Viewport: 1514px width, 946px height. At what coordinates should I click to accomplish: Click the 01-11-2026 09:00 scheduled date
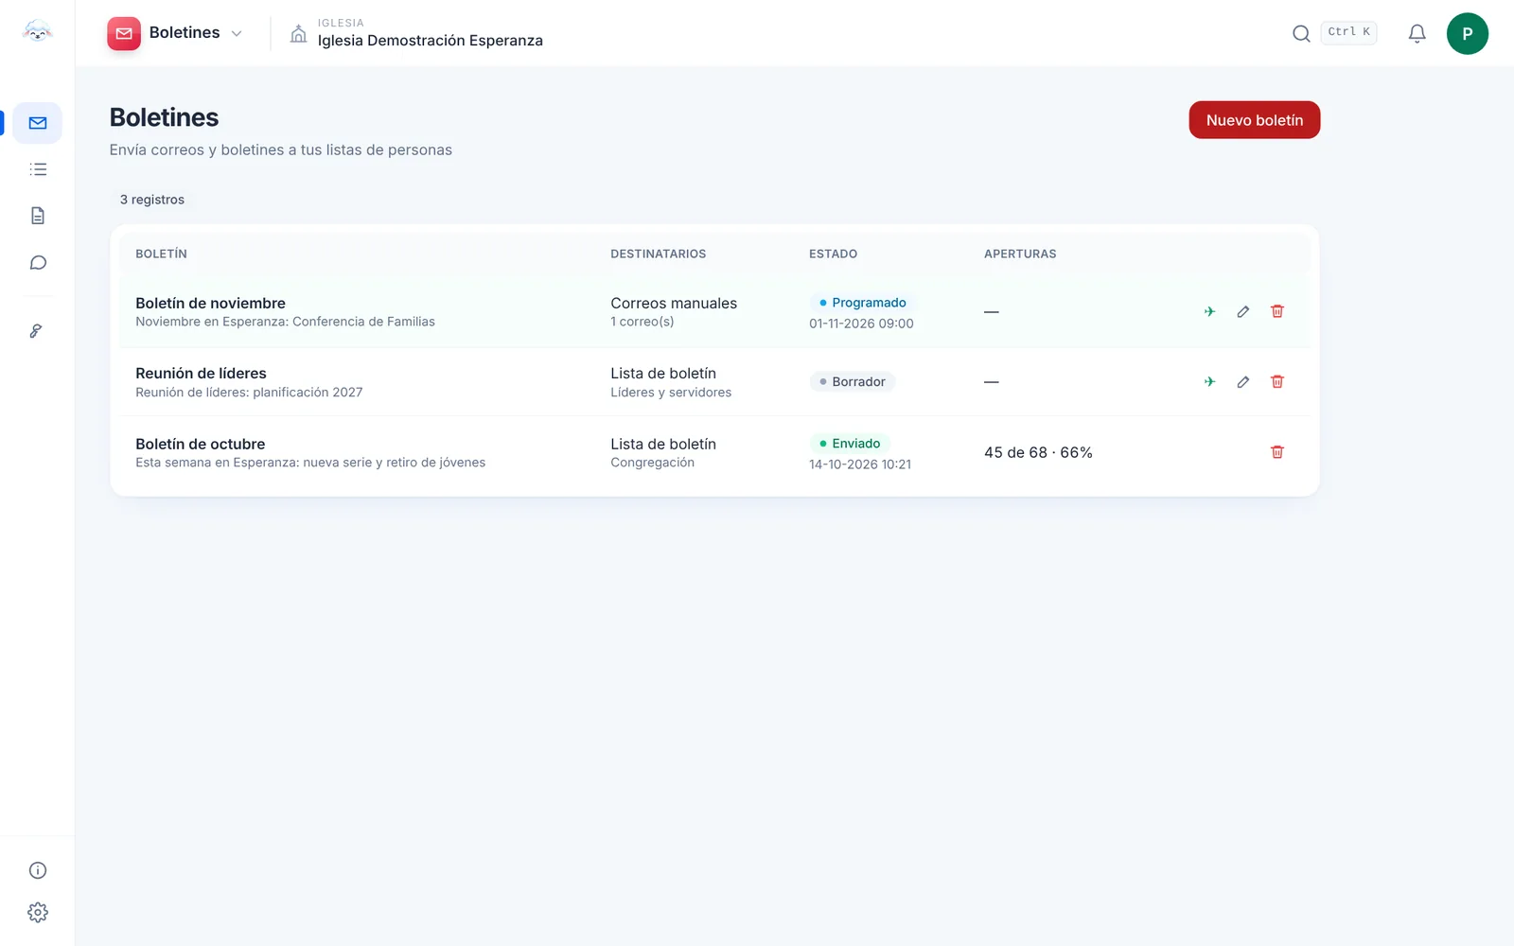pos(861,324)
